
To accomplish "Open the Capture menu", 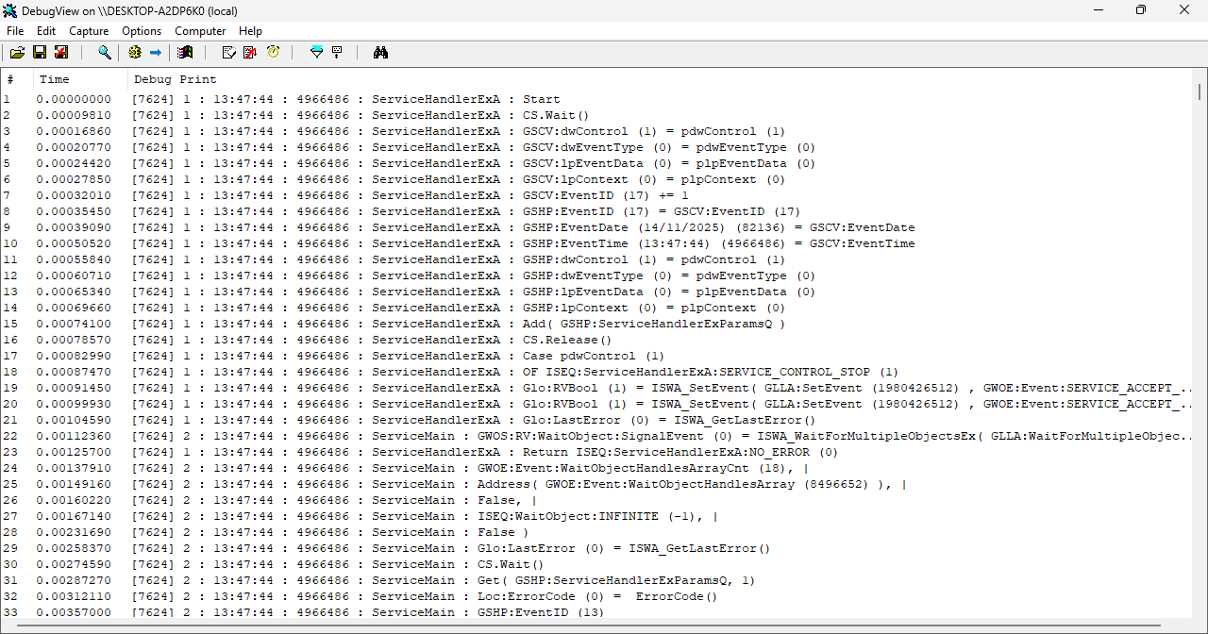I will (x=89, y=31).
